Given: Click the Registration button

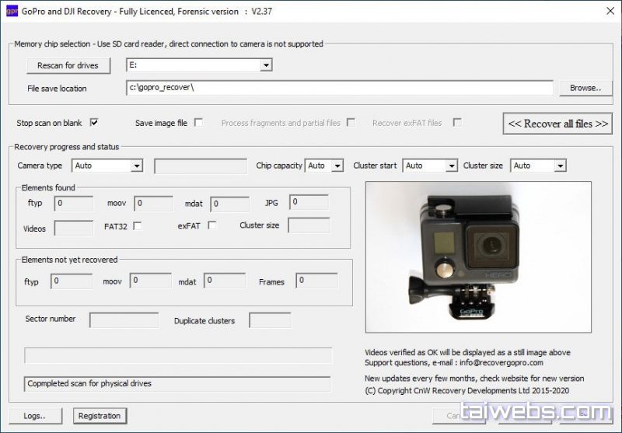Looking at the screenshot, I should (x=100, y=416).
